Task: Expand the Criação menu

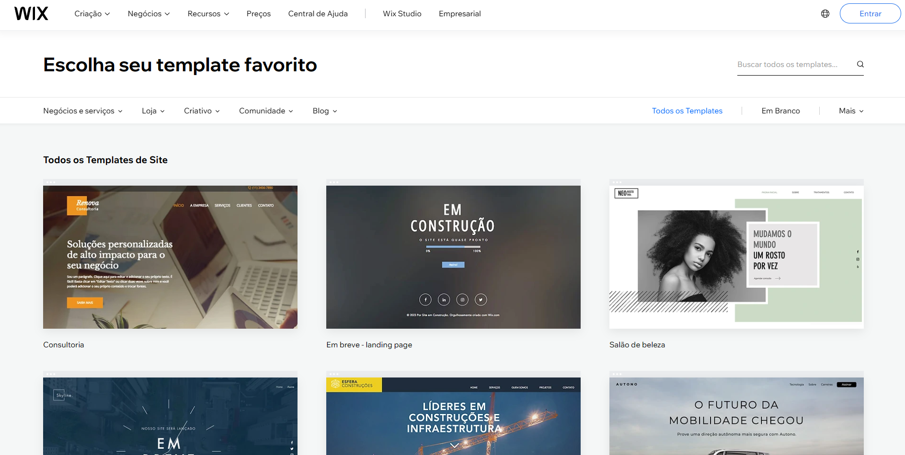Action: [x=92, y=14]
